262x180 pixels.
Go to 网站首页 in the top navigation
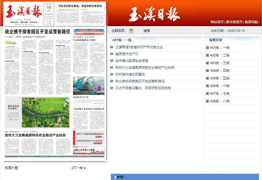[x=217, y=22]
